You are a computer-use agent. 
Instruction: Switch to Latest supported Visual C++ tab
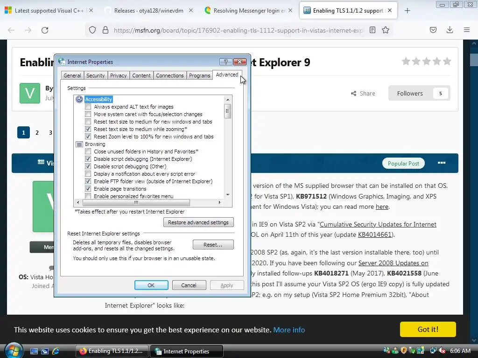coord(49,11)
